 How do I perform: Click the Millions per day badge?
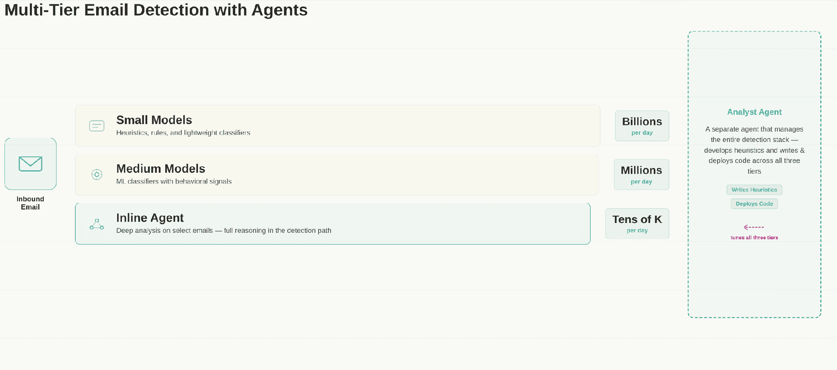(x=641, y=174)
